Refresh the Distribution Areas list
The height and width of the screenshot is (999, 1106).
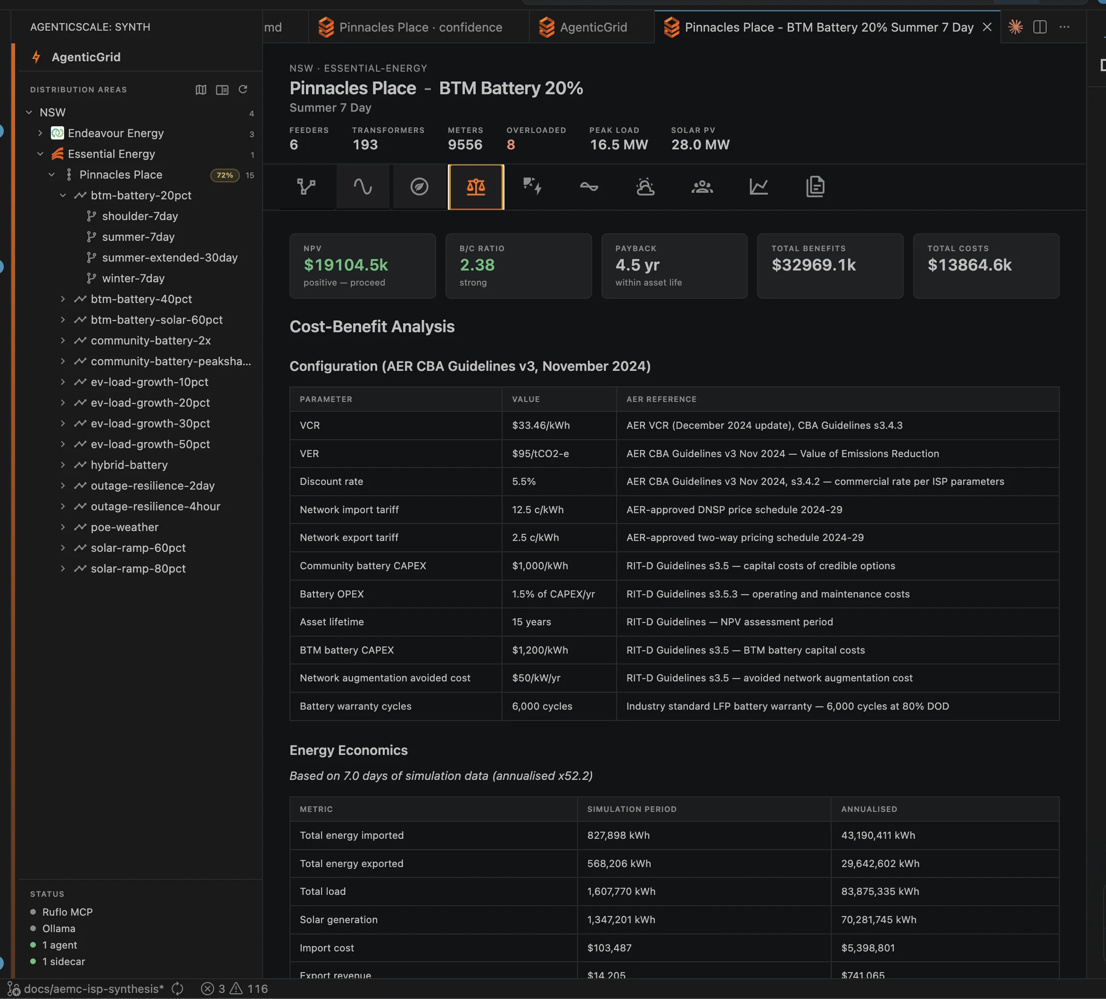(x=243, y=90)
